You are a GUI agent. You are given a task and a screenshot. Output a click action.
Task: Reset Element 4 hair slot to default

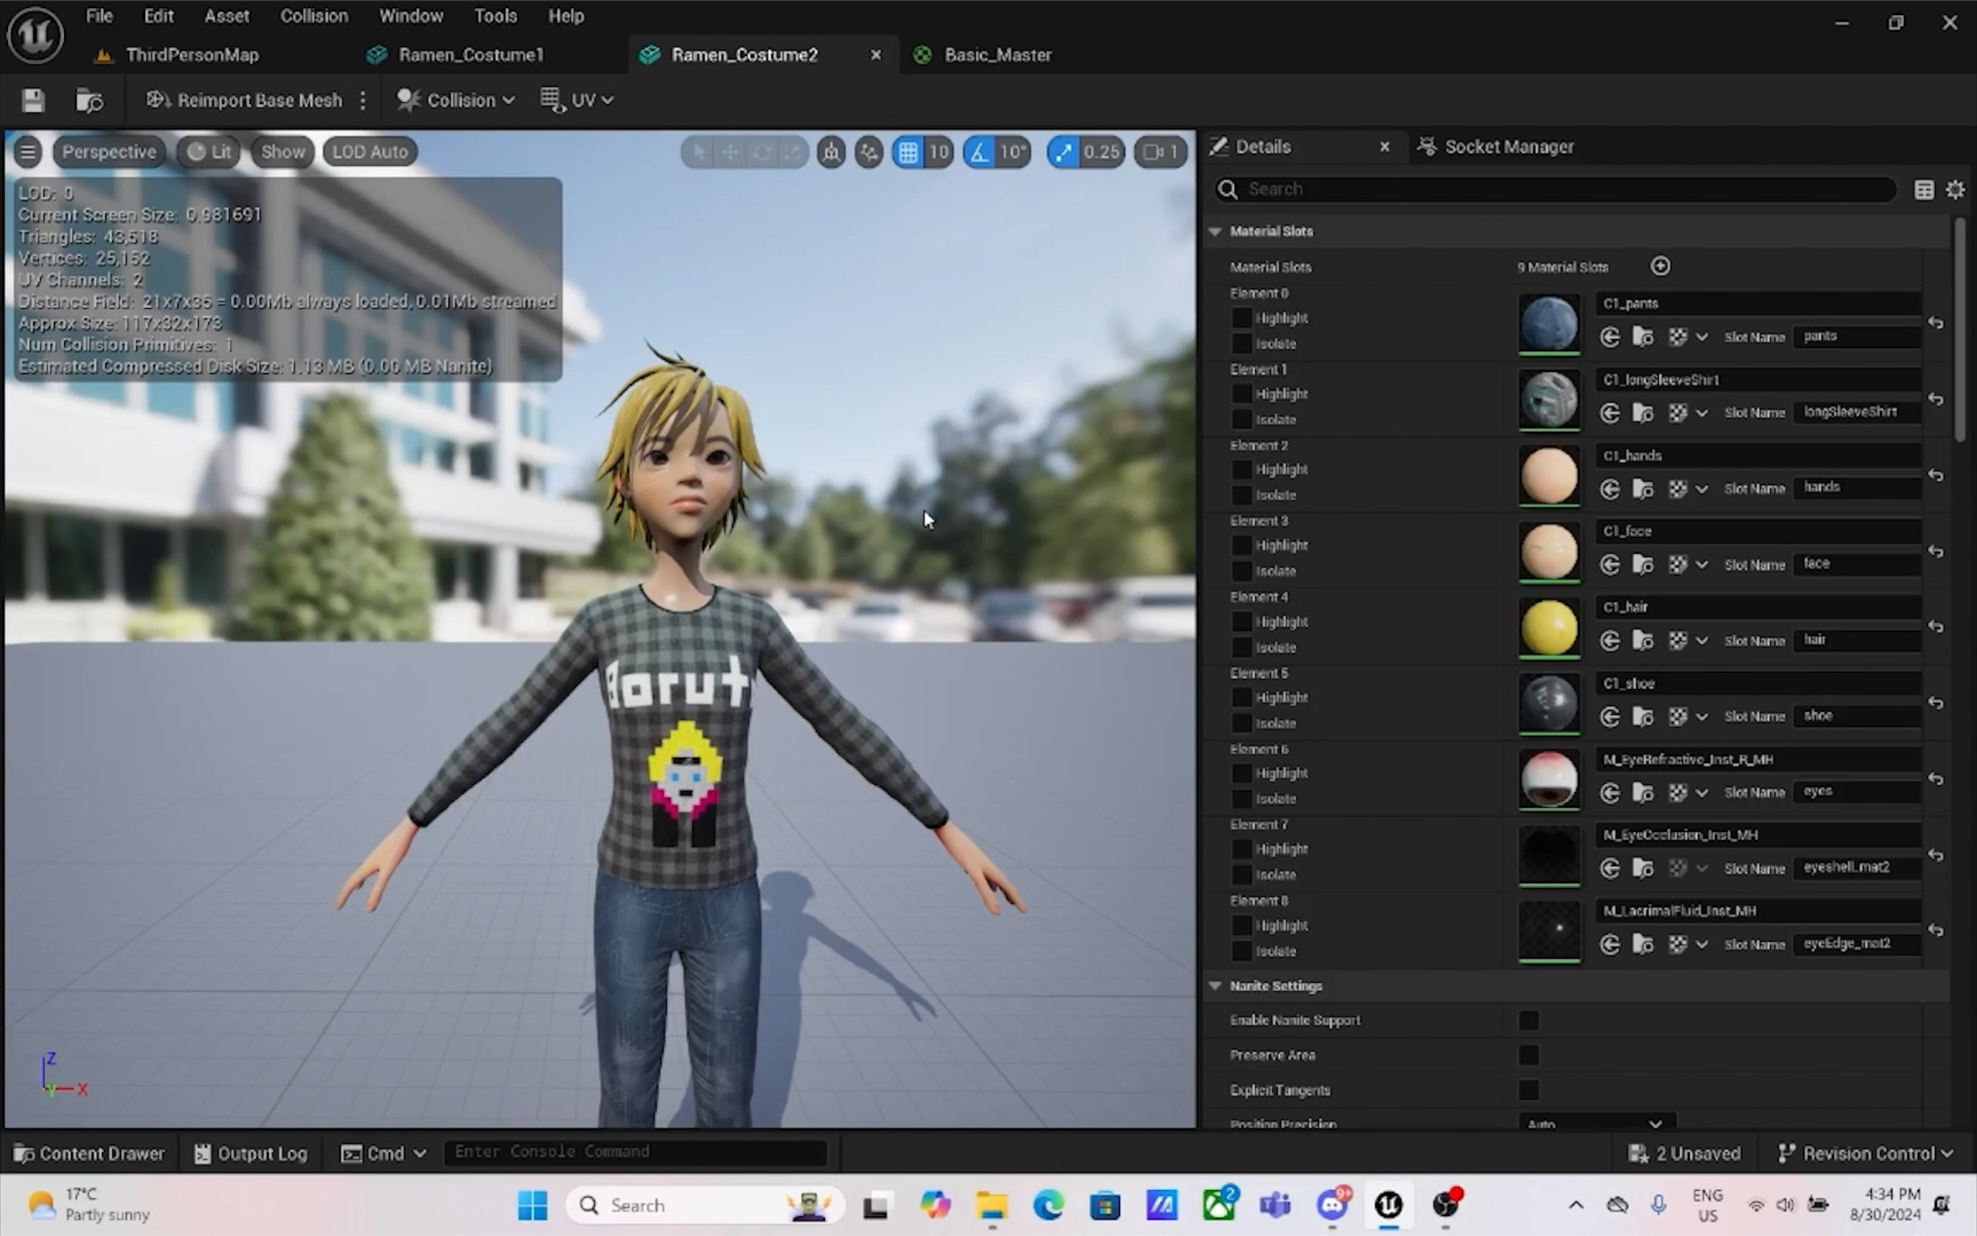(1935, 627)
